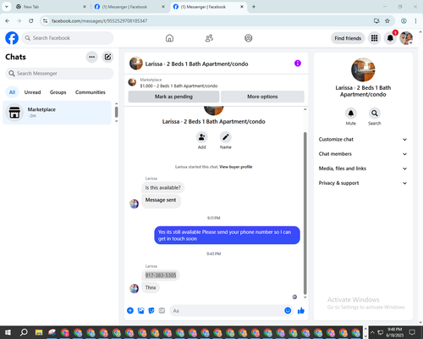
Task: Click the 'Is this available?' message
Action: click(x=163, y=187)
